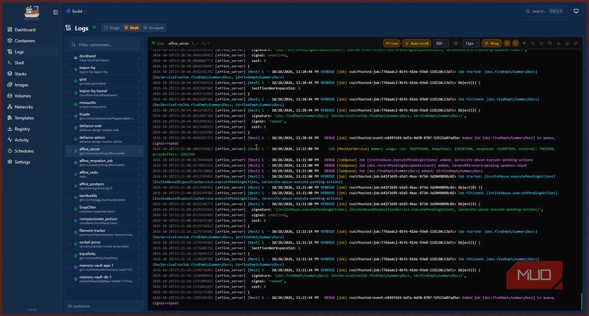This screenshot has width=589, height=316.
Task: Click the first terminal icon after affine_server
Action: pyautogui.click(x=195, y=43)
